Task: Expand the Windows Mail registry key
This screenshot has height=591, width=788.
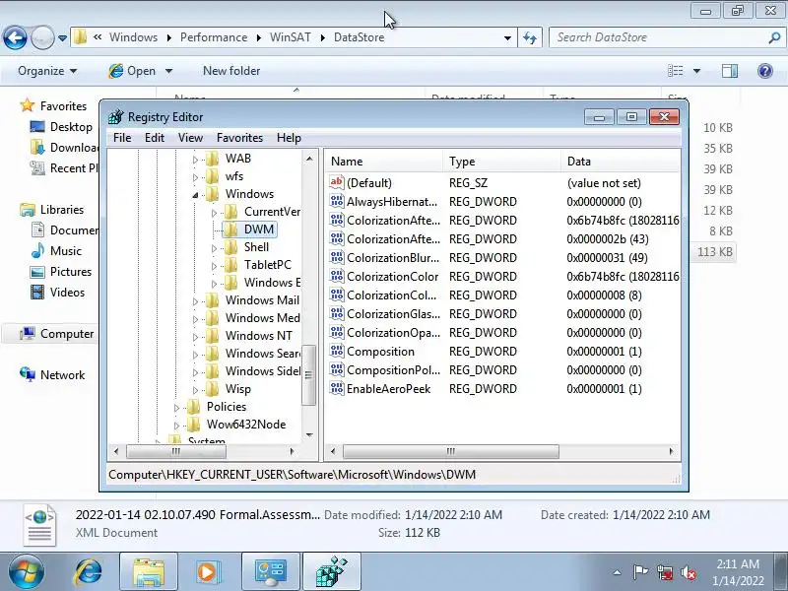Action: click(195, 301)
